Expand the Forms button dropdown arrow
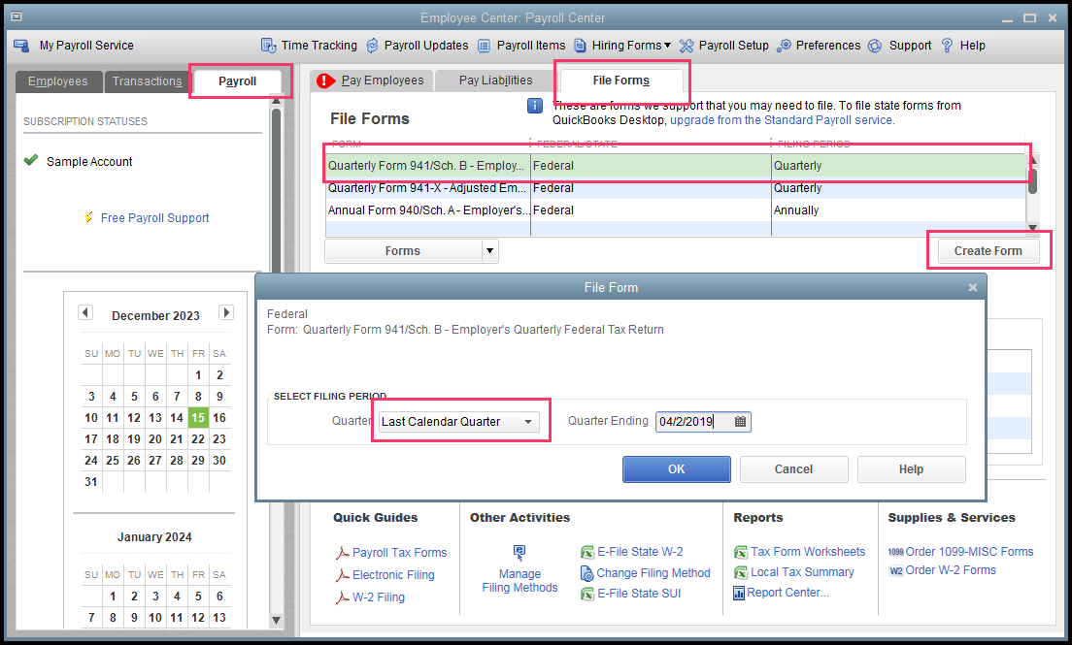The image size is (1072, 645). 489,251
